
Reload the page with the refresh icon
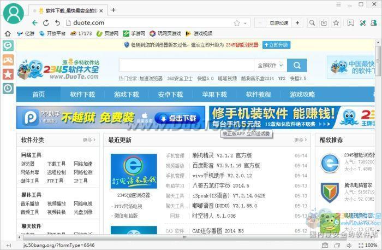[46, 23]
